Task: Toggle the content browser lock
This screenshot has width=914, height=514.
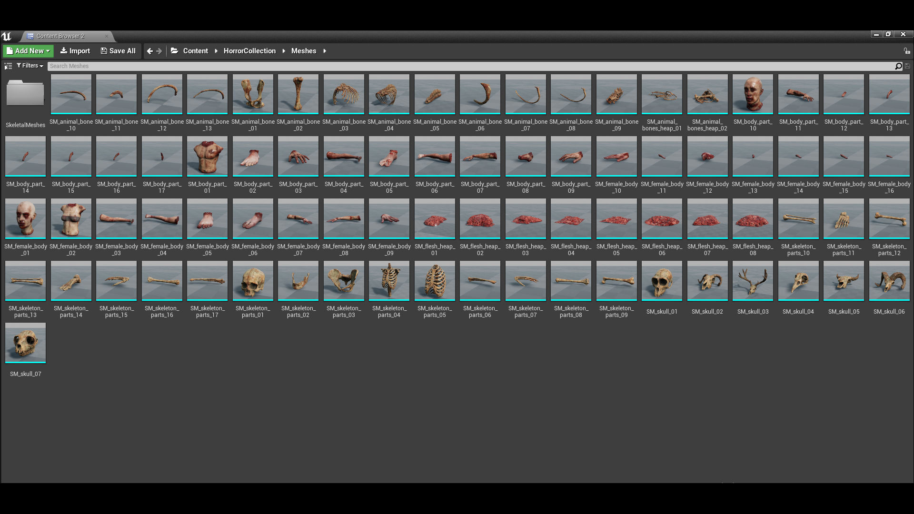Action: [906, 51]
